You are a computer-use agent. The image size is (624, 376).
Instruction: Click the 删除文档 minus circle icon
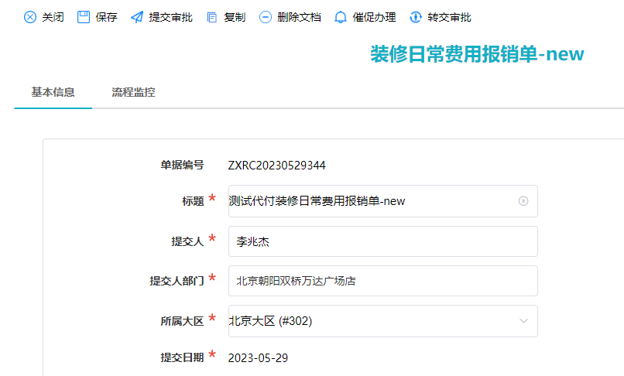(266, 17)
